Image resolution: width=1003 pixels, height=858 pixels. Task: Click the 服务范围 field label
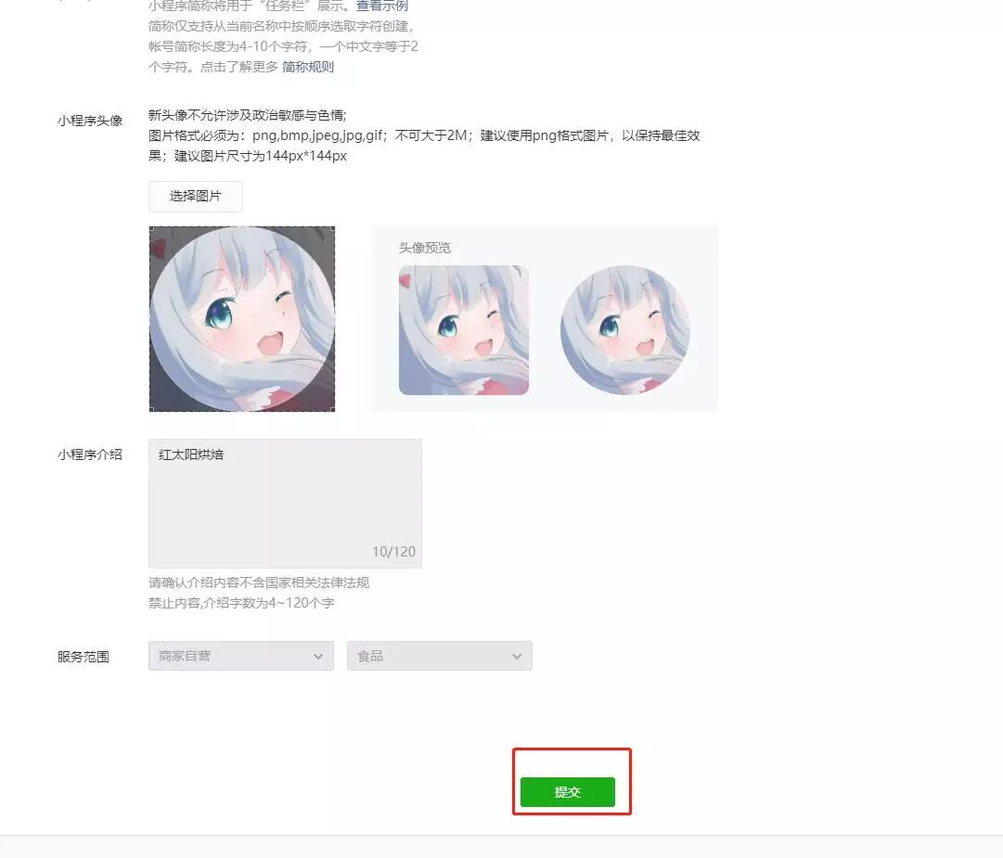(84, 657)
